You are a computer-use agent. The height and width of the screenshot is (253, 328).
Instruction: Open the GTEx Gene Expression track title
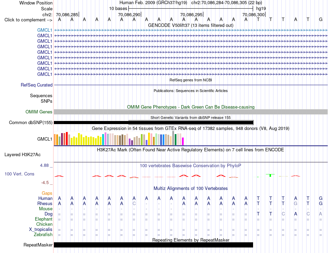pos(191,129)
